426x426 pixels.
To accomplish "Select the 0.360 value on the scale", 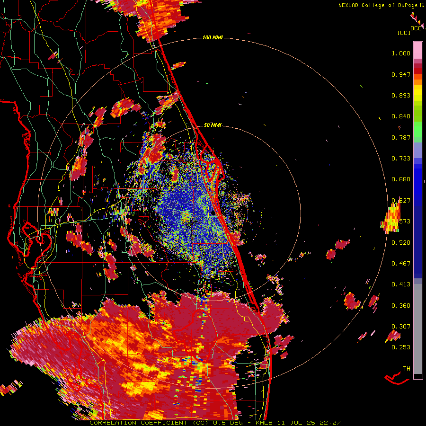I will 401,305.
